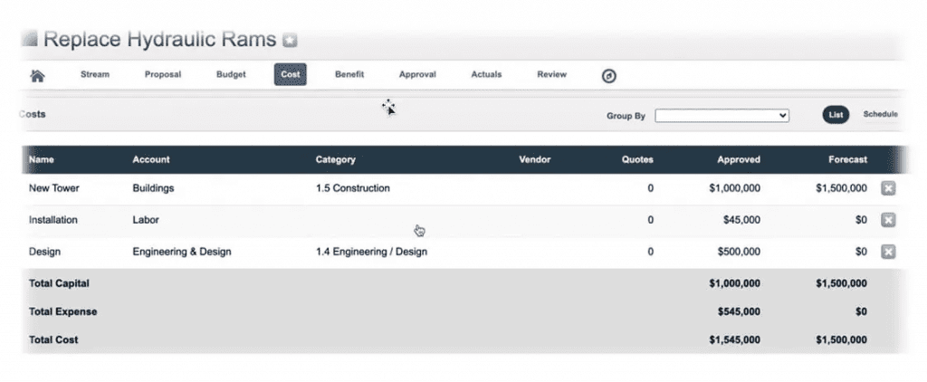Switch to List view

coord(836,115)
